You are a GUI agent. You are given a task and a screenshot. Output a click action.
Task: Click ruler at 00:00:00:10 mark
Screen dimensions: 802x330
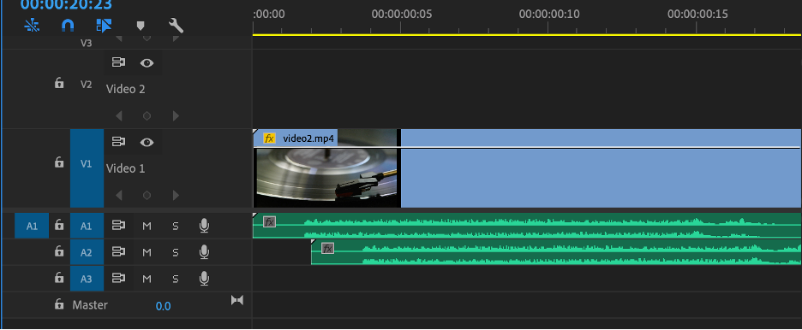[x=549, y=15]
